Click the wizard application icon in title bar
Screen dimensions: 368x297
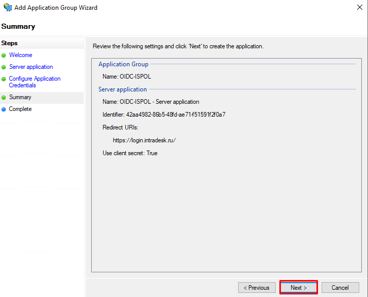pyautogui.click(x=8, y=7)
